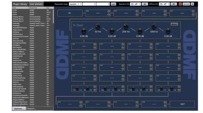
Task: Switch to the Plugin library tab
Action: click(x=20, y=4)
